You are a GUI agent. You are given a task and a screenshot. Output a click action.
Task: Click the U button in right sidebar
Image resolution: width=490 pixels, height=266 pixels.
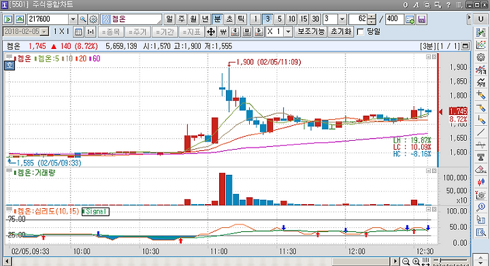click(x=480, y=19)
